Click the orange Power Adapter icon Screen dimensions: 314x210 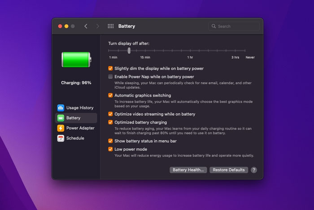[61, 128]
